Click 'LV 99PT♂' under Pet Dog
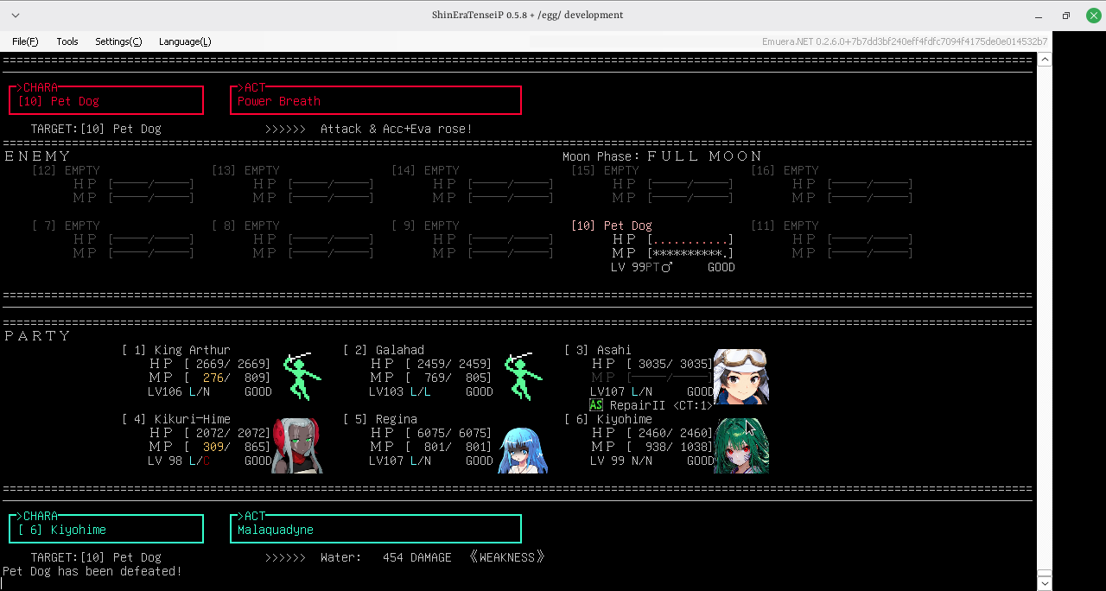This screenshot has height=591, width=1106. (x=642, y=267)
